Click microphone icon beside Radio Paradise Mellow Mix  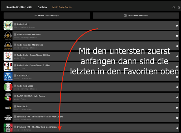point(15,45)
